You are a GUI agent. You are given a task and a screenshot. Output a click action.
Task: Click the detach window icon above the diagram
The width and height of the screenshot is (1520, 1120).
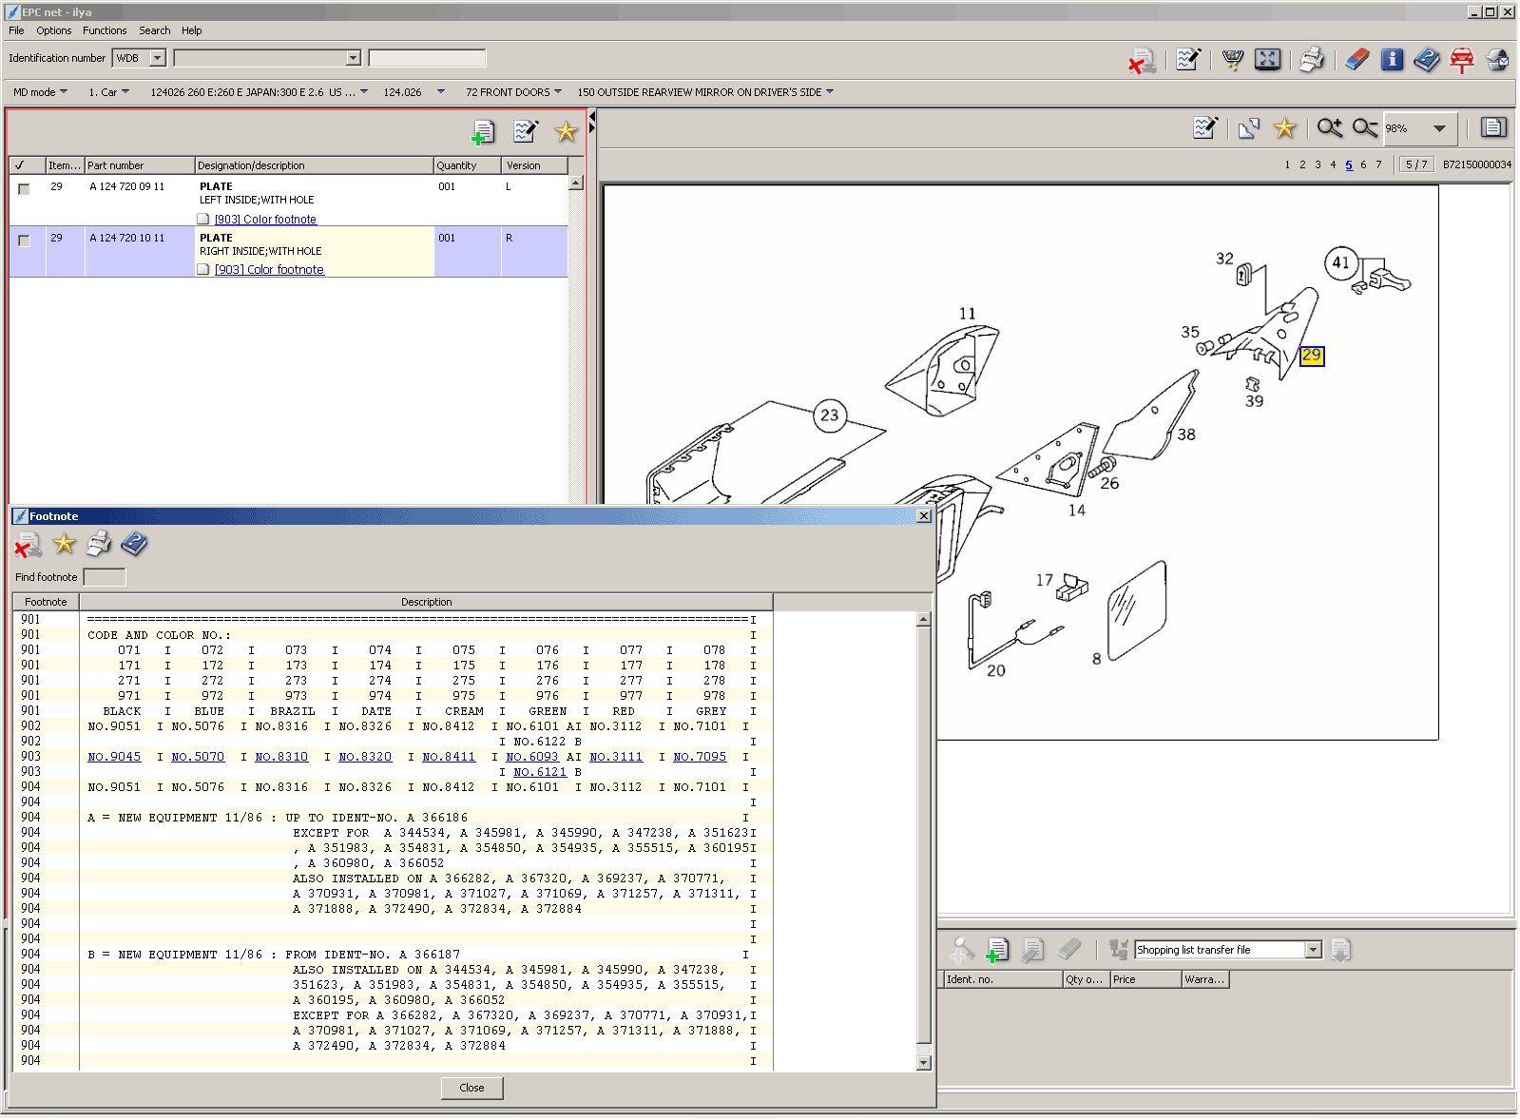pyautogui.click(x=1249, y=127)
